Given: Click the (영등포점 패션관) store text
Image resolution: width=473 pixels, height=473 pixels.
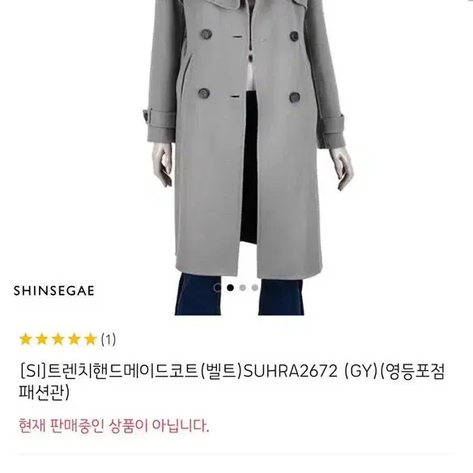Looking at the screenshot, I should (232, 382).
